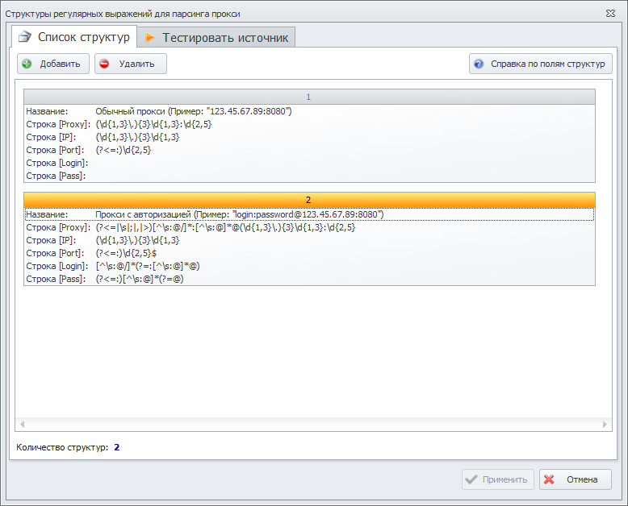Click the empty Строка [Login] field of structure 1
The height and width of the screenshot is (506, 628).
[x=345, y=163]
